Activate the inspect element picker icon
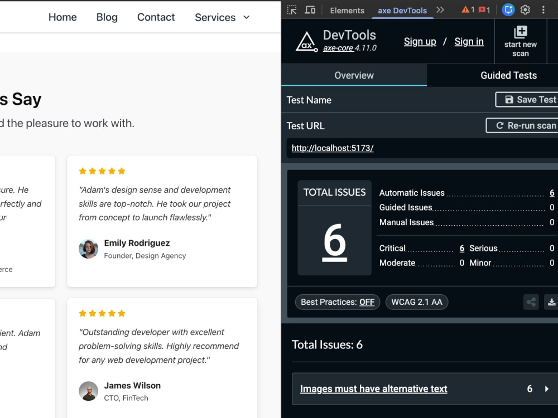558x418 pixels. tap(292, 10)
